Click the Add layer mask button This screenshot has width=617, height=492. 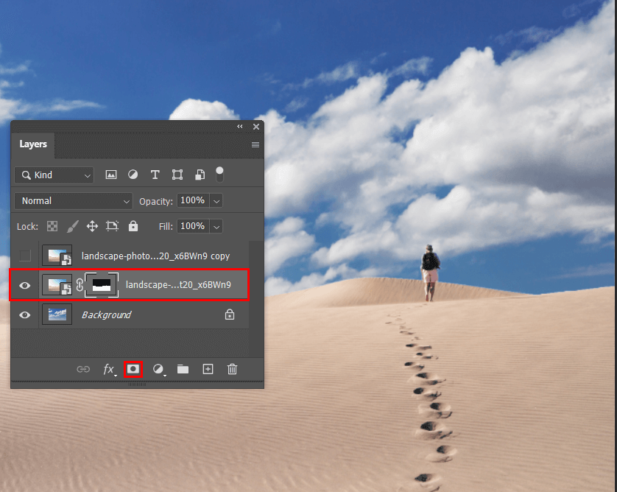[x=133, y=369]
